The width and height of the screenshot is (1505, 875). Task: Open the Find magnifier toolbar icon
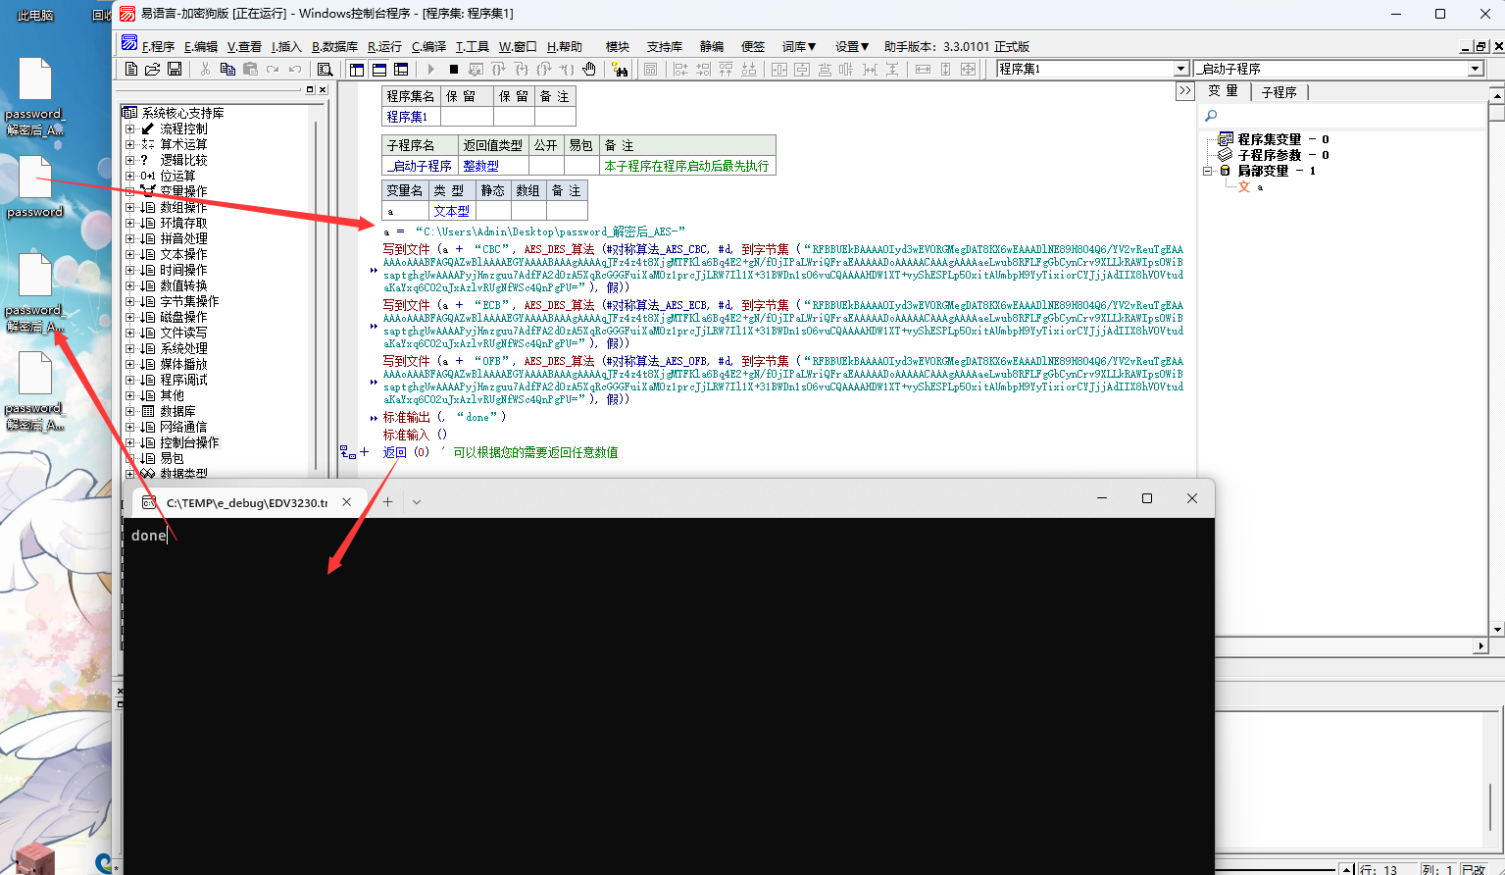(x=326, y=69)
